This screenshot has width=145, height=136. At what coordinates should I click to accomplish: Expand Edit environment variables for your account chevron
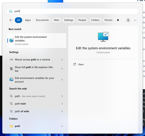point(62,80)
